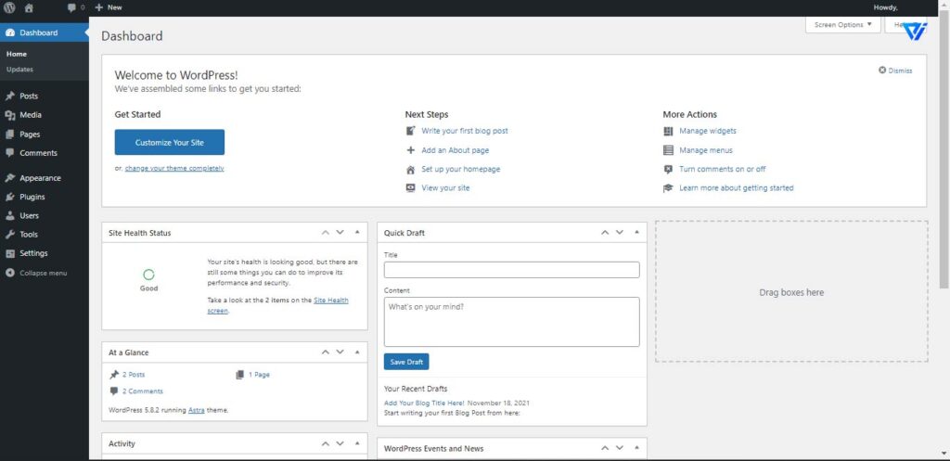Open the Dashboard sidebar menu
This screenshot has height=461, width=950.
(x=45, y=32)
